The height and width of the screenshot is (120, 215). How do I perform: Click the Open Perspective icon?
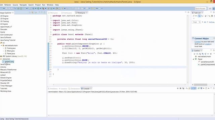click(210, 8)
